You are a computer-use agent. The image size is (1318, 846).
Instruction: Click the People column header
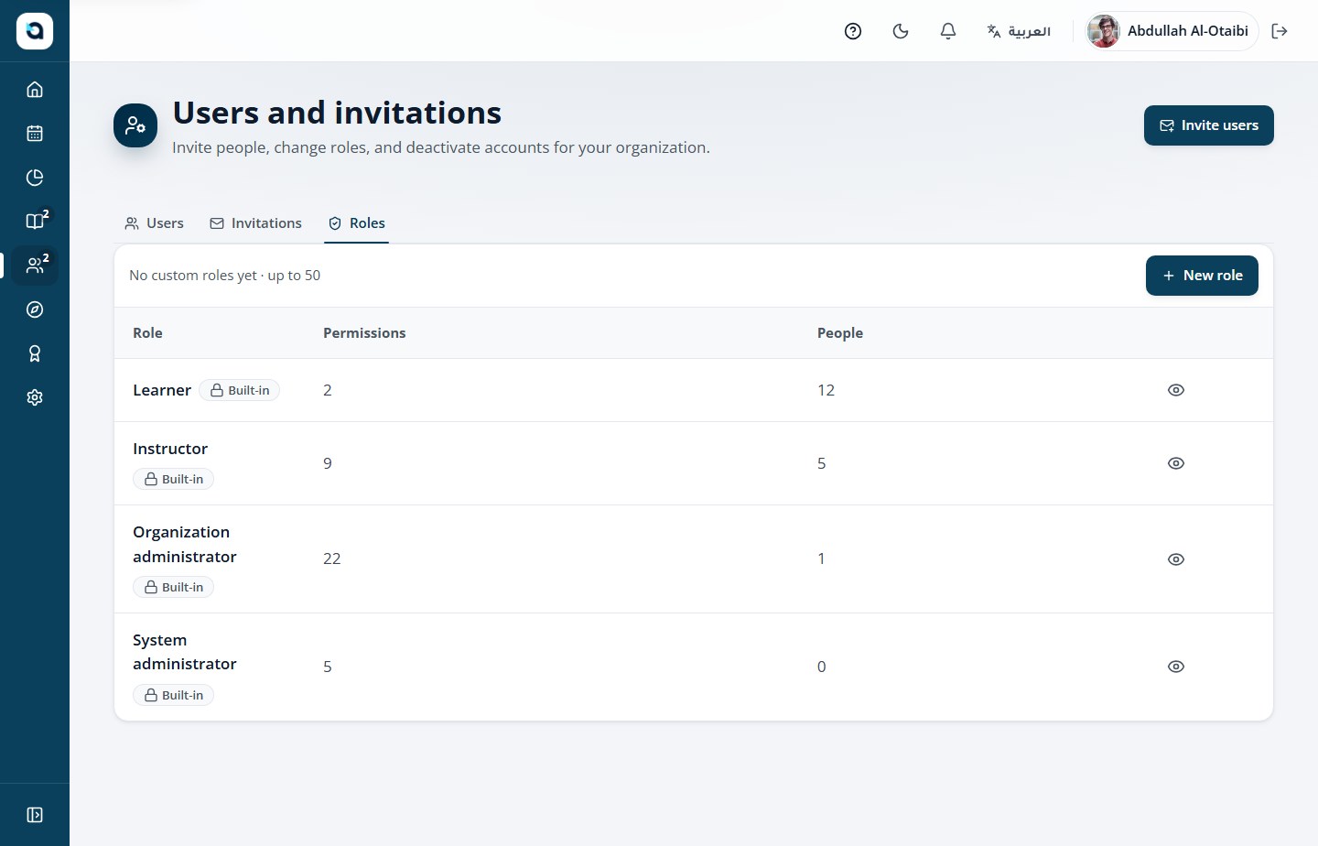coord(840,333)
